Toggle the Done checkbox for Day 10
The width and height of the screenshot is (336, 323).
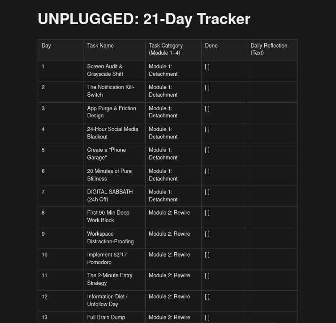pyautogui.click(x=207, y=254)
